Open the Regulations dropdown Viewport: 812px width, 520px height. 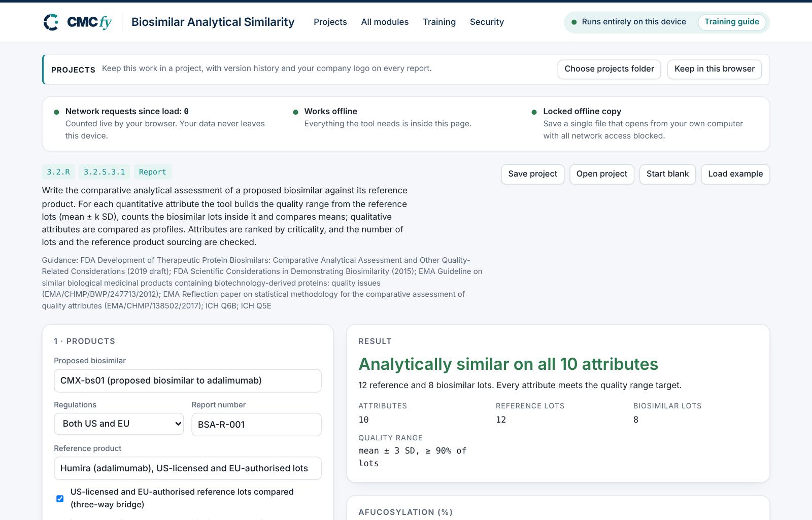pos(119,424)
